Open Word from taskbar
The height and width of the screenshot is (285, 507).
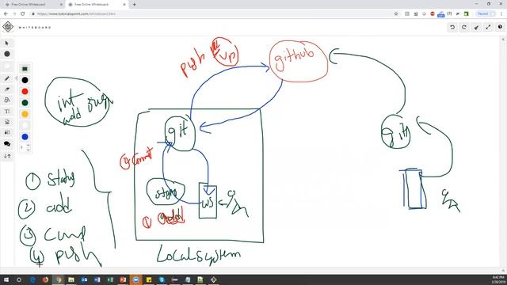(97, 279)
